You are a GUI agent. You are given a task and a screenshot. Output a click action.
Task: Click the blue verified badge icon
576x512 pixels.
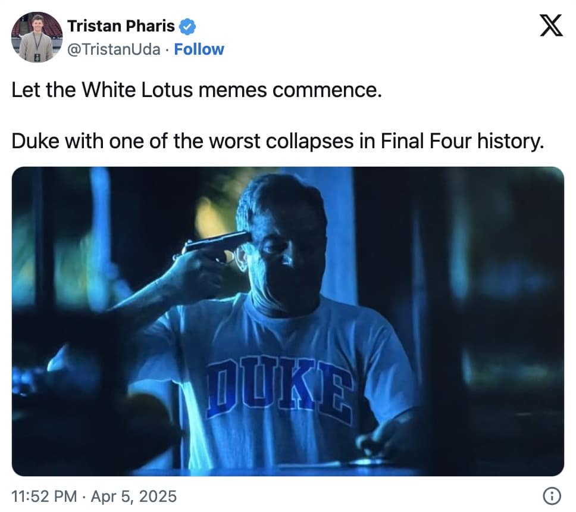coord(187,26)
